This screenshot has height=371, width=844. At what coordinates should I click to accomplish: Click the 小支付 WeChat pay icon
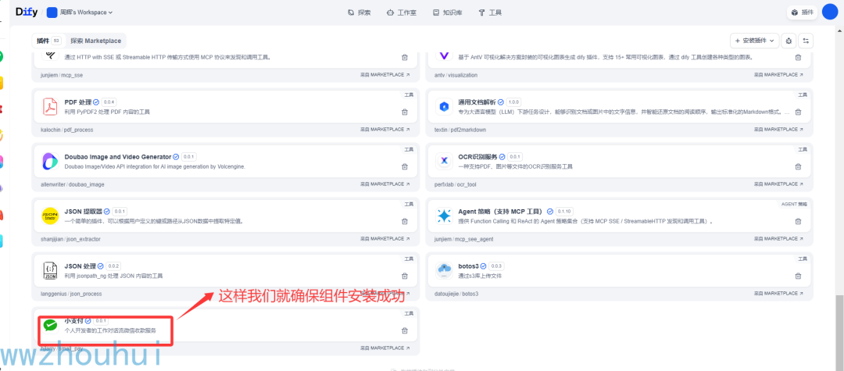tap(50, 325)
